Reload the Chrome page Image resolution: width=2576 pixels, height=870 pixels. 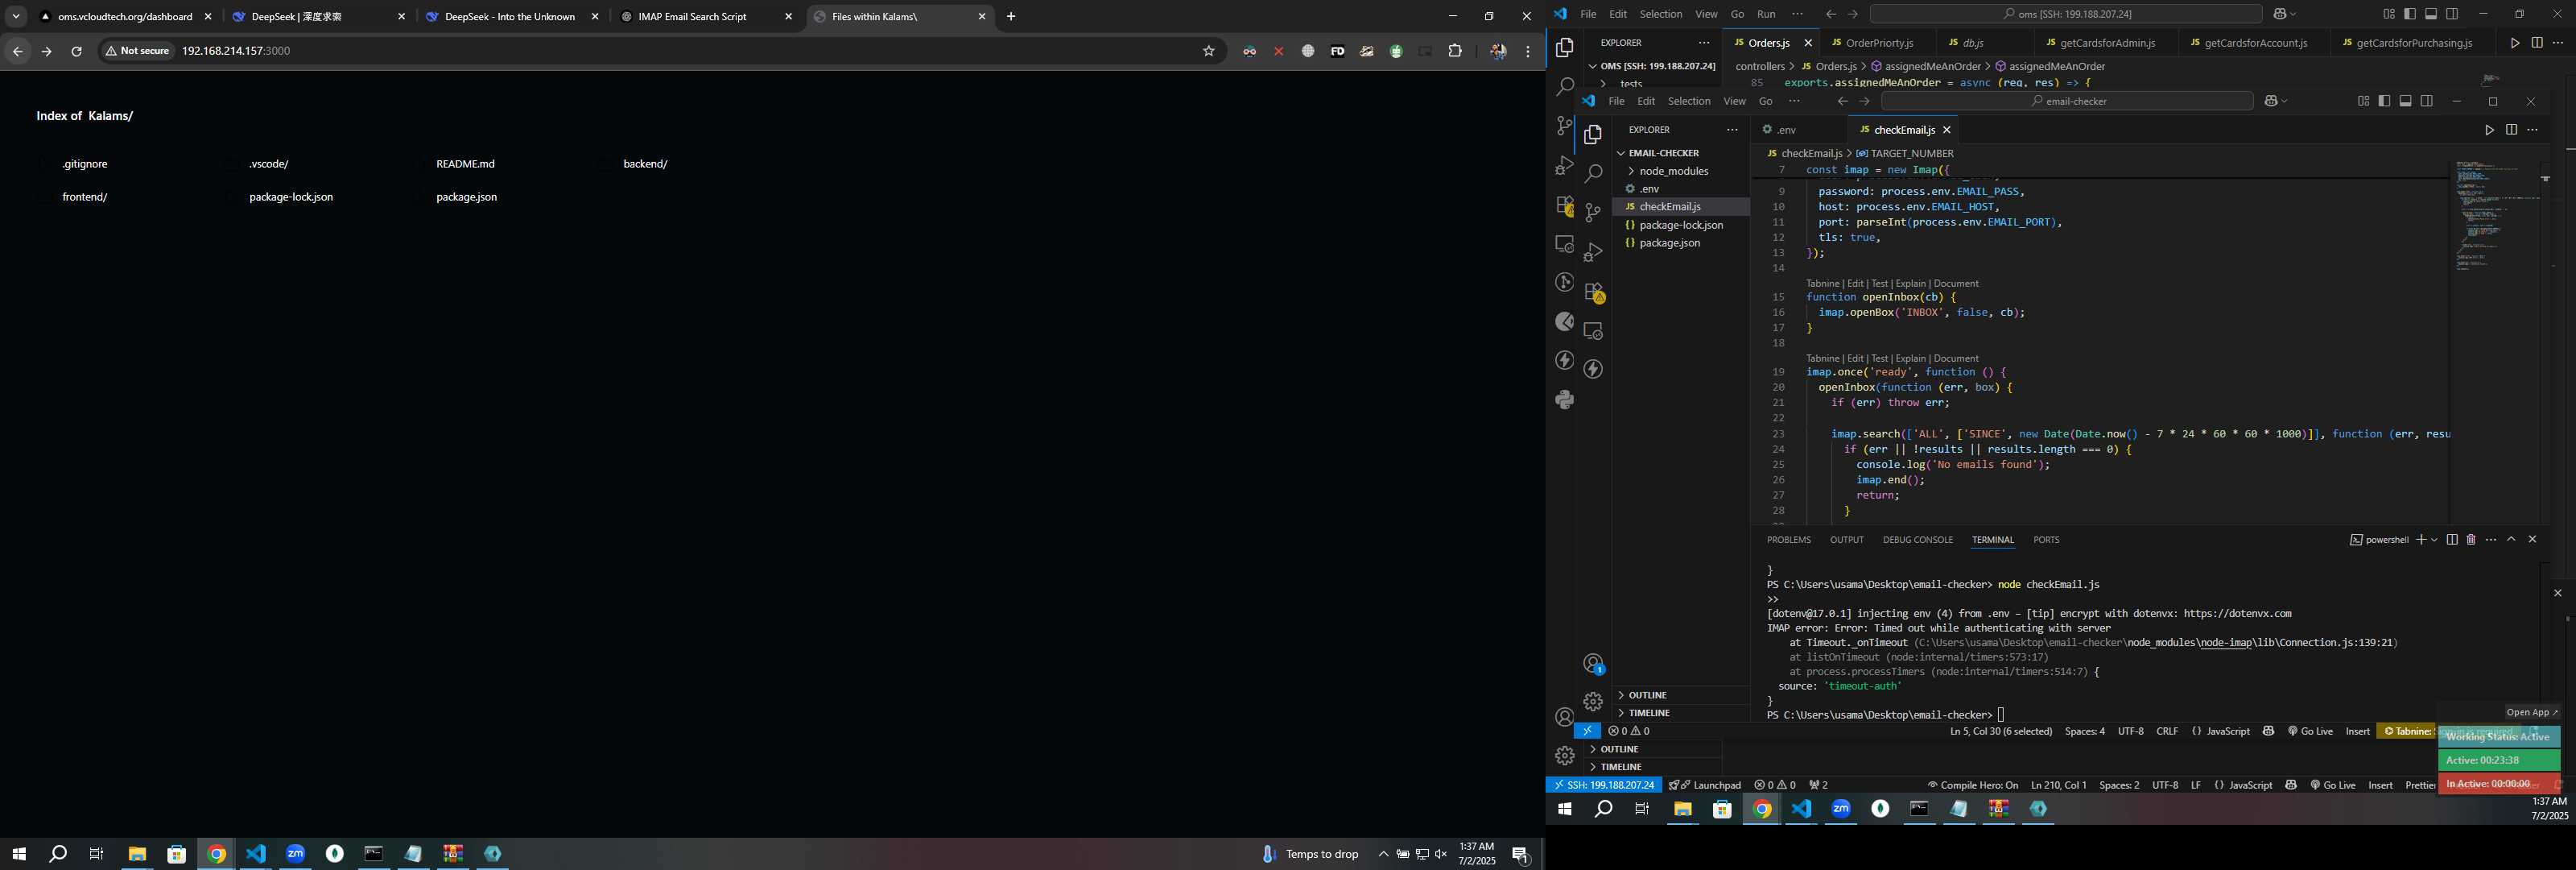[76, 51]
